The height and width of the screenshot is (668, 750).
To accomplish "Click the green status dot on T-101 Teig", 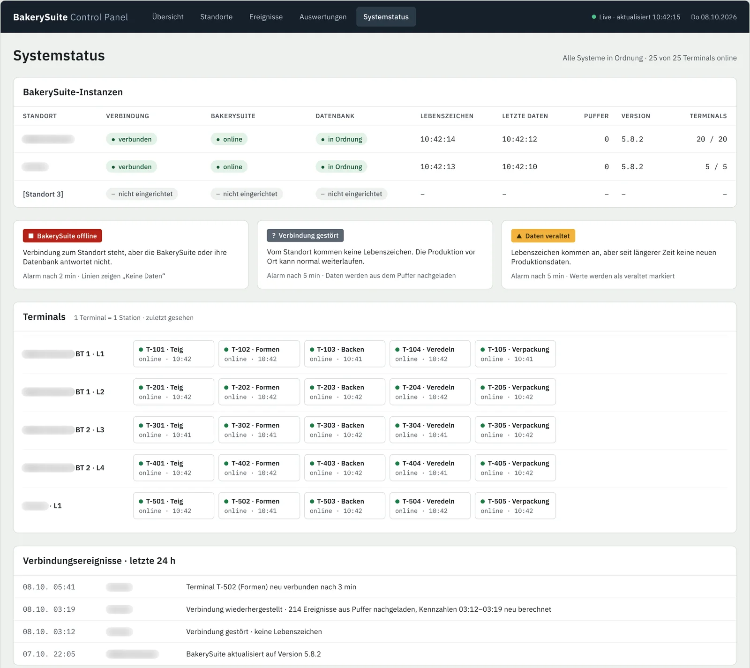I will pyautogui.click(x=141, y=349).
